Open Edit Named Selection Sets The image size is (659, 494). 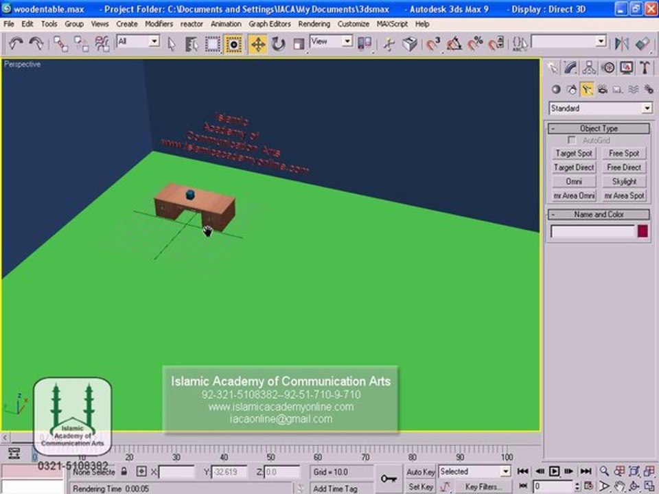pyautogui.click(x=520, y=44)
